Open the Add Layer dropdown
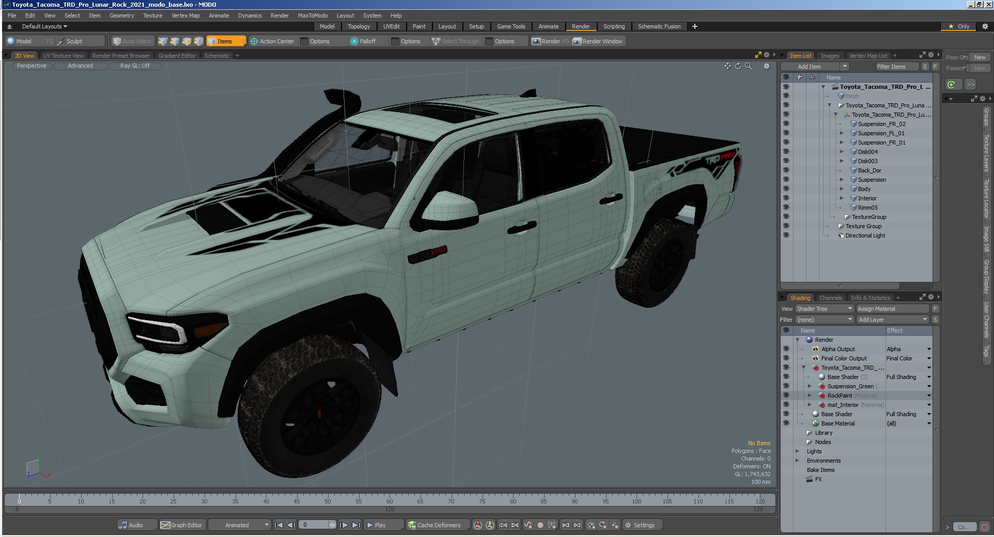The width and height of the screenshot is (994, 537). [x=893, y=320]
